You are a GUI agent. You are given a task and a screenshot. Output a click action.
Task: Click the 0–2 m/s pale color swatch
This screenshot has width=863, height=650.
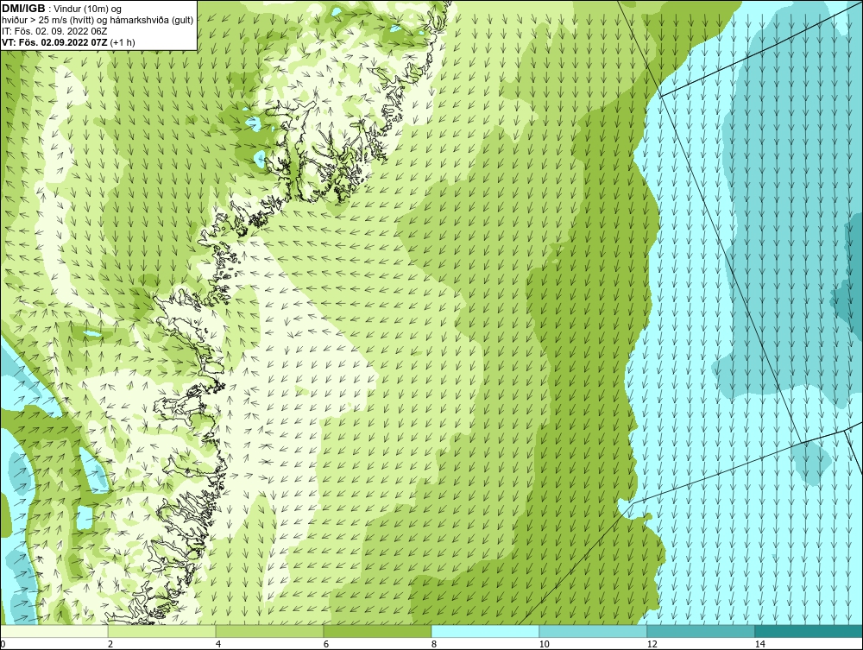point(54,631)
